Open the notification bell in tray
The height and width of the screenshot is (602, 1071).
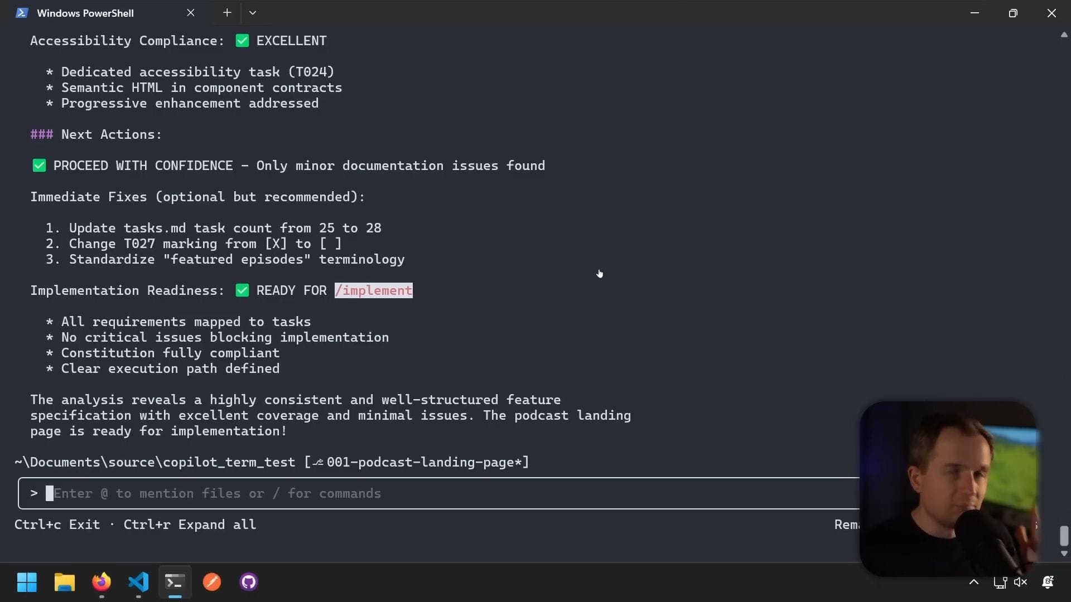point(1048,582)
